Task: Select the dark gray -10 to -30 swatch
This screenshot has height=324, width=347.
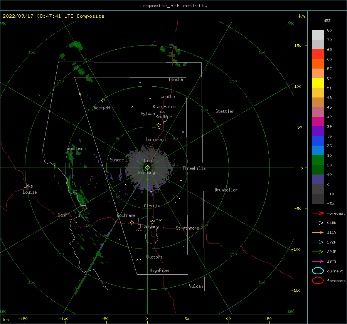Action: click(318, 199)
